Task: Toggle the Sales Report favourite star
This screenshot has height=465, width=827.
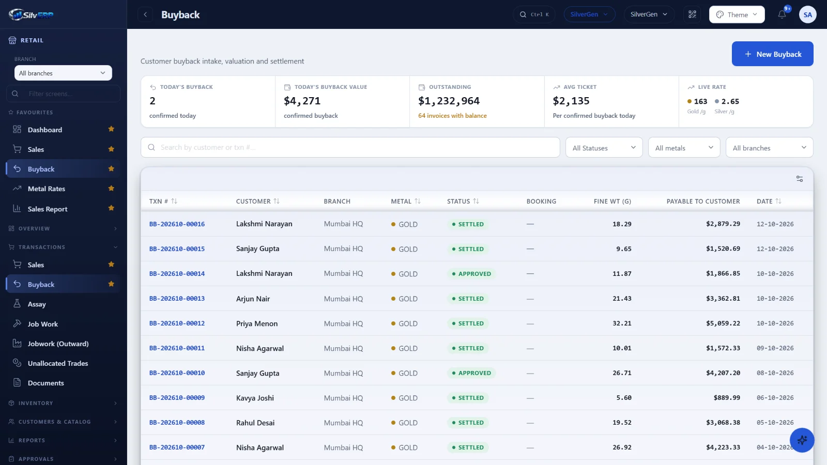Action: 111,208
